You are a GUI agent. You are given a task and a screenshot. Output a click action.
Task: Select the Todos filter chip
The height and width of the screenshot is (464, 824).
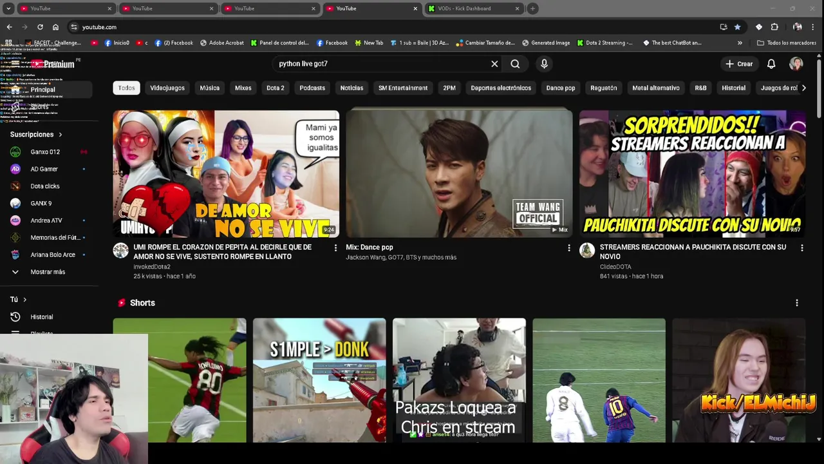(127, 88)
